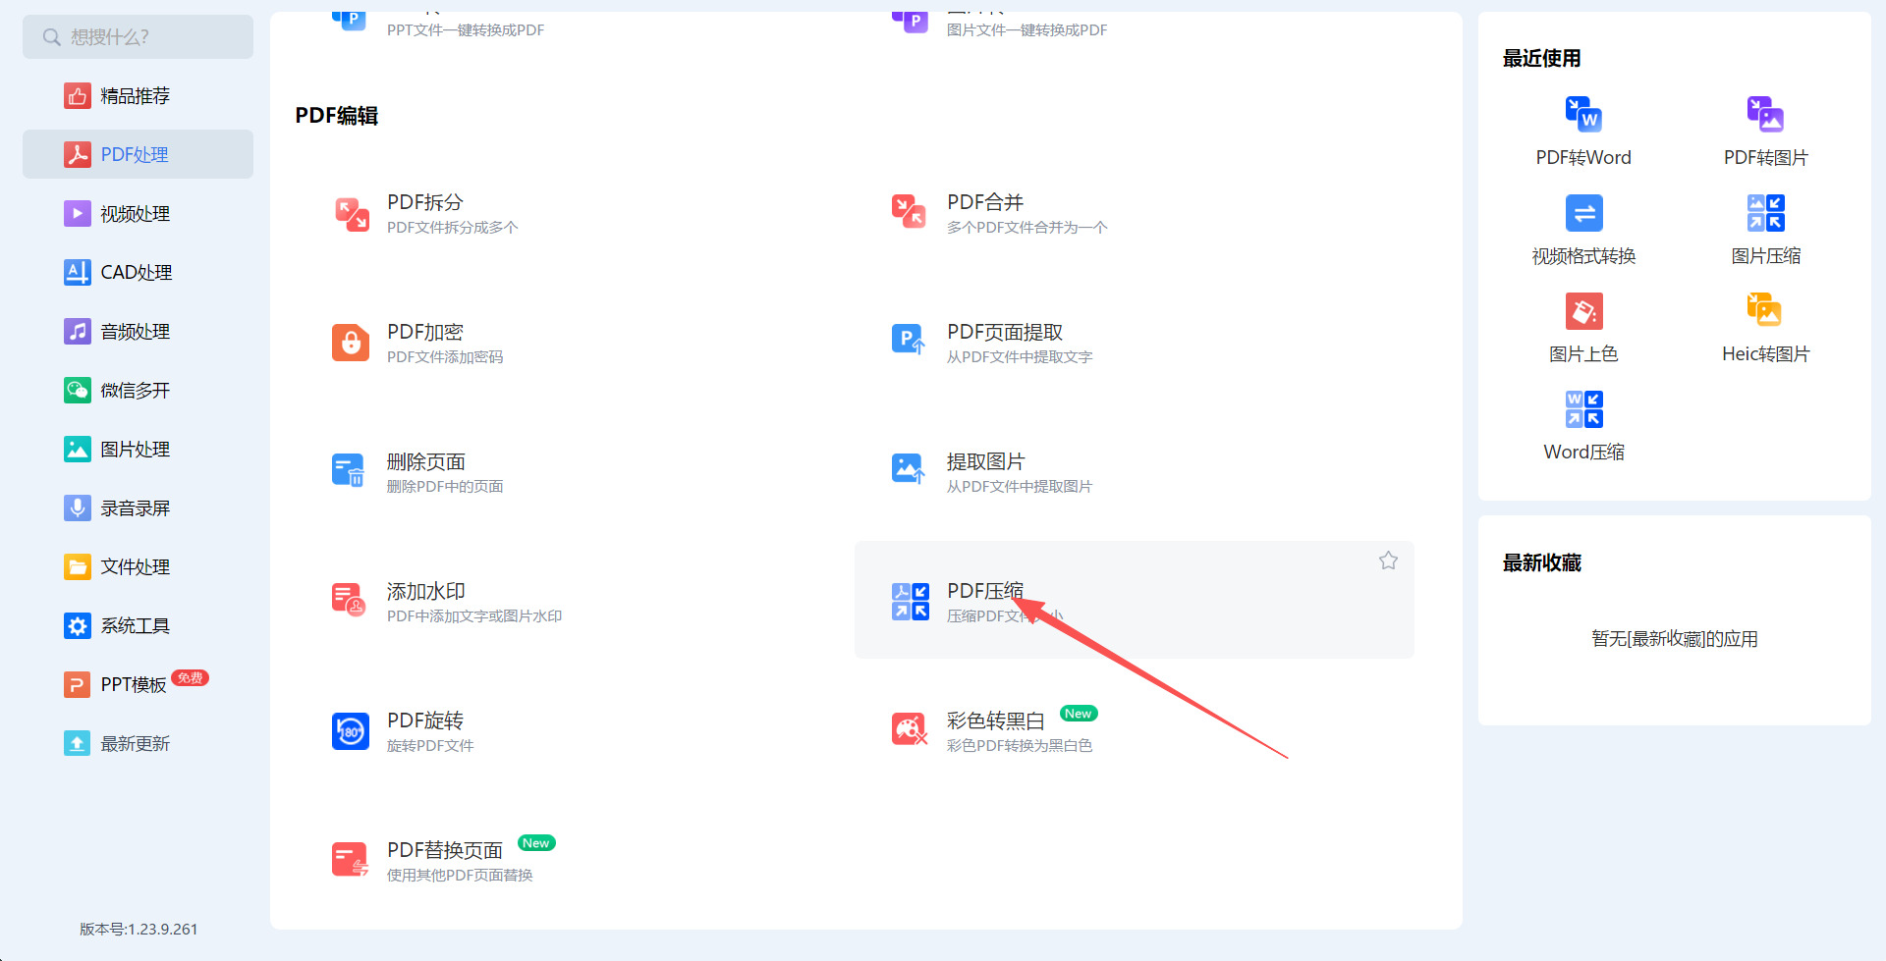The image size is (1886, 961).
Task: Click the PDF替换页面 title
Action: coord(445,850)
